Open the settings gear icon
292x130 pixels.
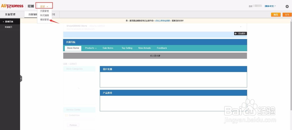(x=287, y=6)
